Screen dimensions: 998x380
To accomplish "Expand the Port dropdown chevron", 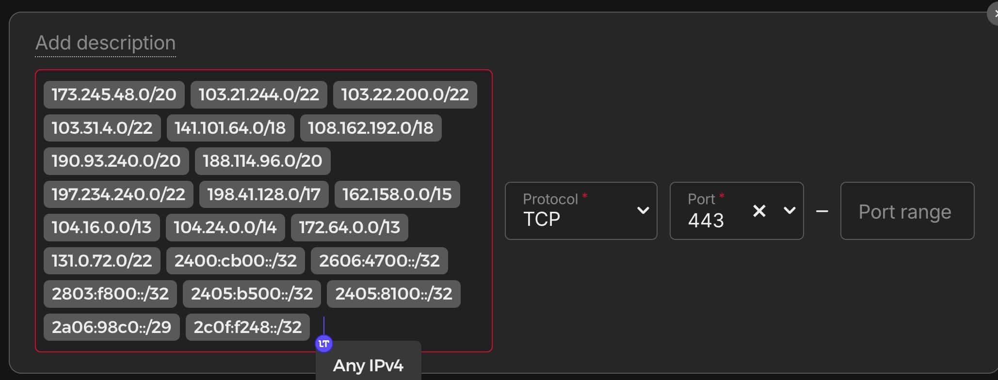I will tap(789, 211).
